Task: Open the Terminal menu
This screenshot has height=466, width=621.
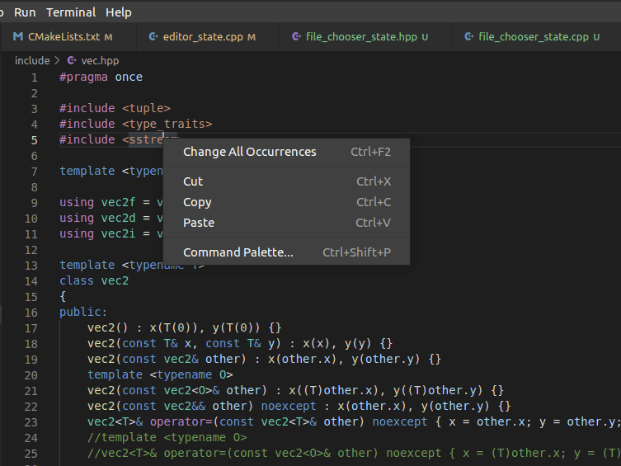Action: coord(71,12)
